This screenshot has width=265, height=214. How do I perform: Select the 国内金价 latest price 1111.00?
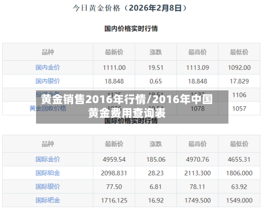click(114, 68)
